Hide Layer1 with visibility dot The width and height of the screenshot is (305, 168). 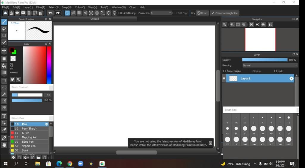[224, 78]
